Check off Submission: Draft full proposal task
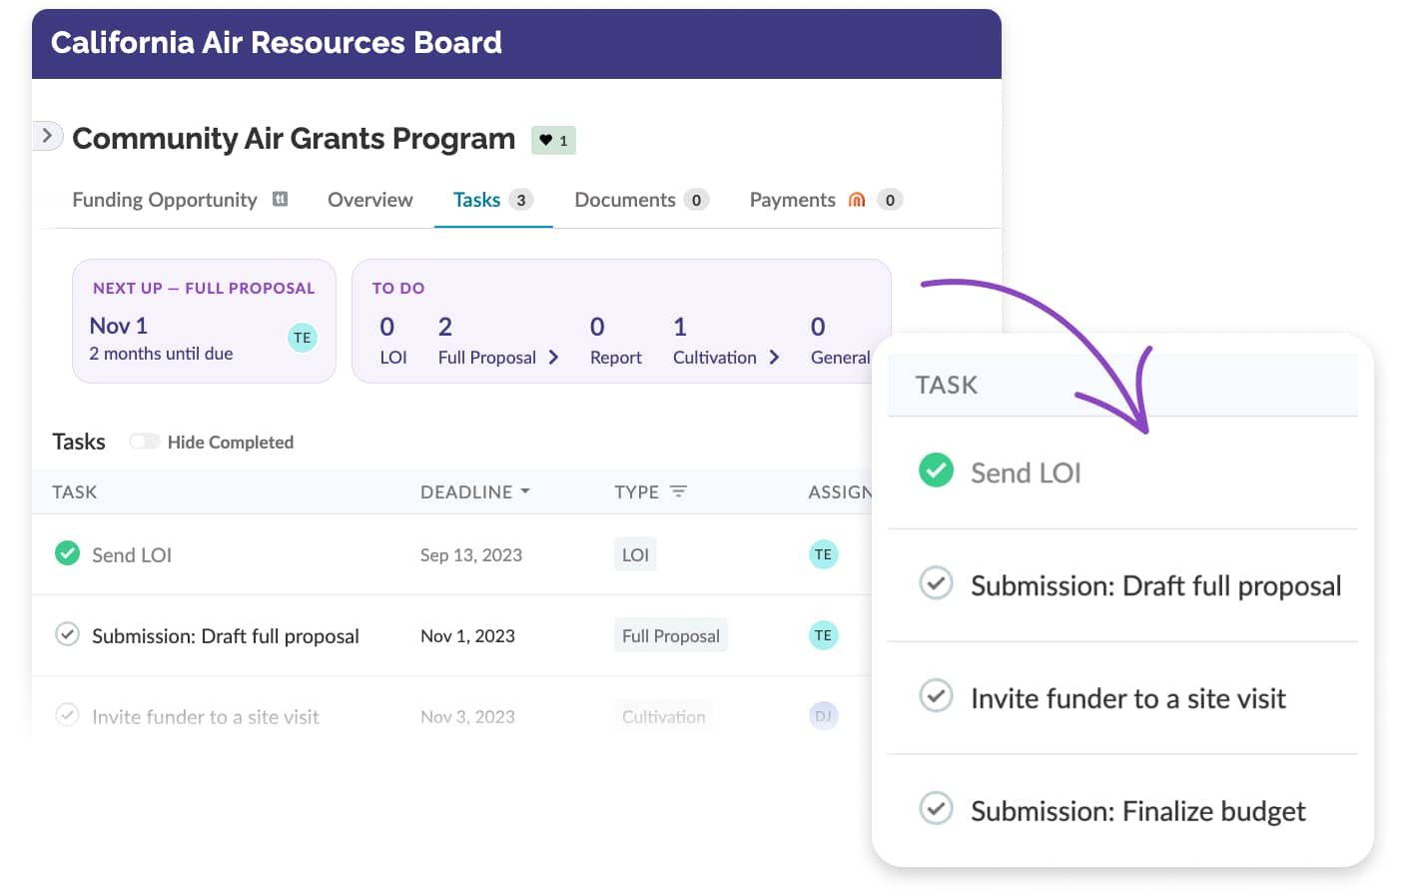 67,635
